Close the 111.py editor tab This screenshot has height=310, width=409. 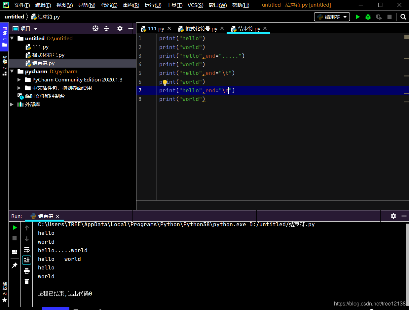169,29
